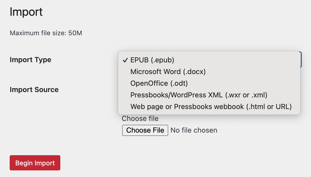Image resolution: width=311 pixels, height=177 pixels.
Task: Click the Import Type label
Action: (31, 60)
